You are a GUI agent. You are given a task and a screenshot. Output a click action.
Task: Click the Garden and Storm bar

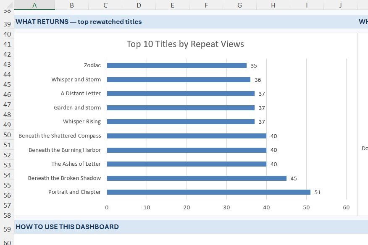[x=181, y=108]
